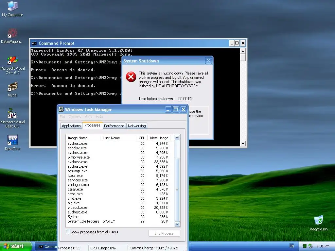The height and width of the screenshot is (251, 335).
Task: Select the Microsoft Visual Basic 6.0 icon
Action: point(12,118)
